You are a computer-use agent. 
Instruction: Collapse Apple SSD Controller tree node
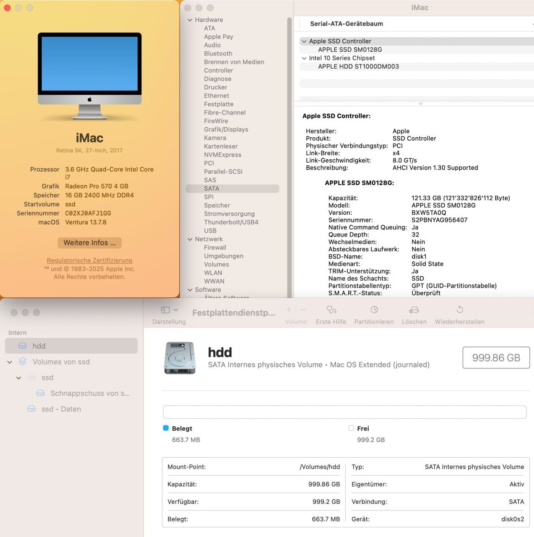[x=304, y=41]
